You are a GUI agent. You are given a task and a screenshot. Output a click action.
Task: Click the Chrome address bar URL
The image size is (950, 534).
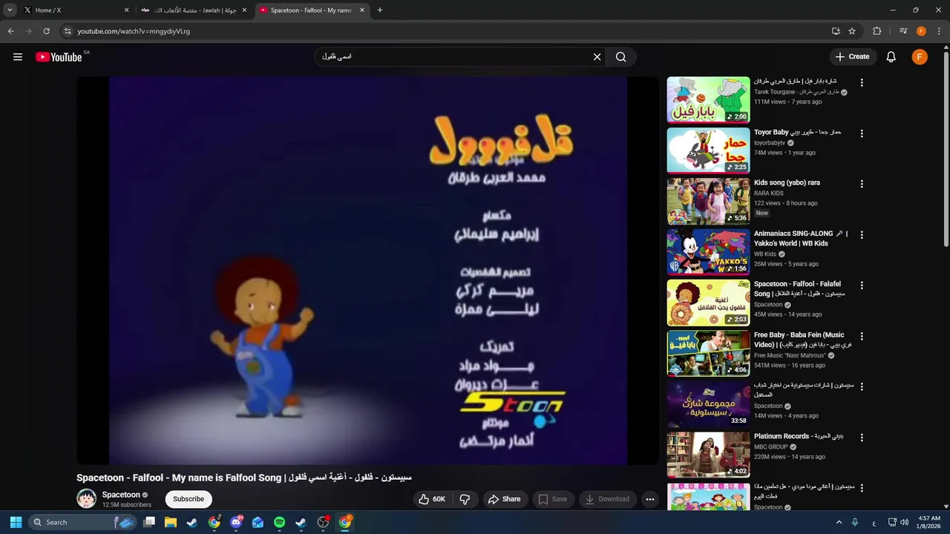(x=134, y=31)
